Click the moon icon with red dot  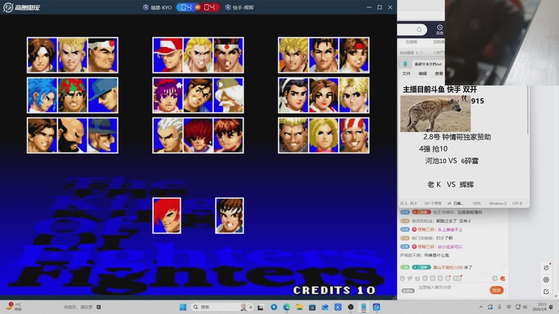[546, 267]
